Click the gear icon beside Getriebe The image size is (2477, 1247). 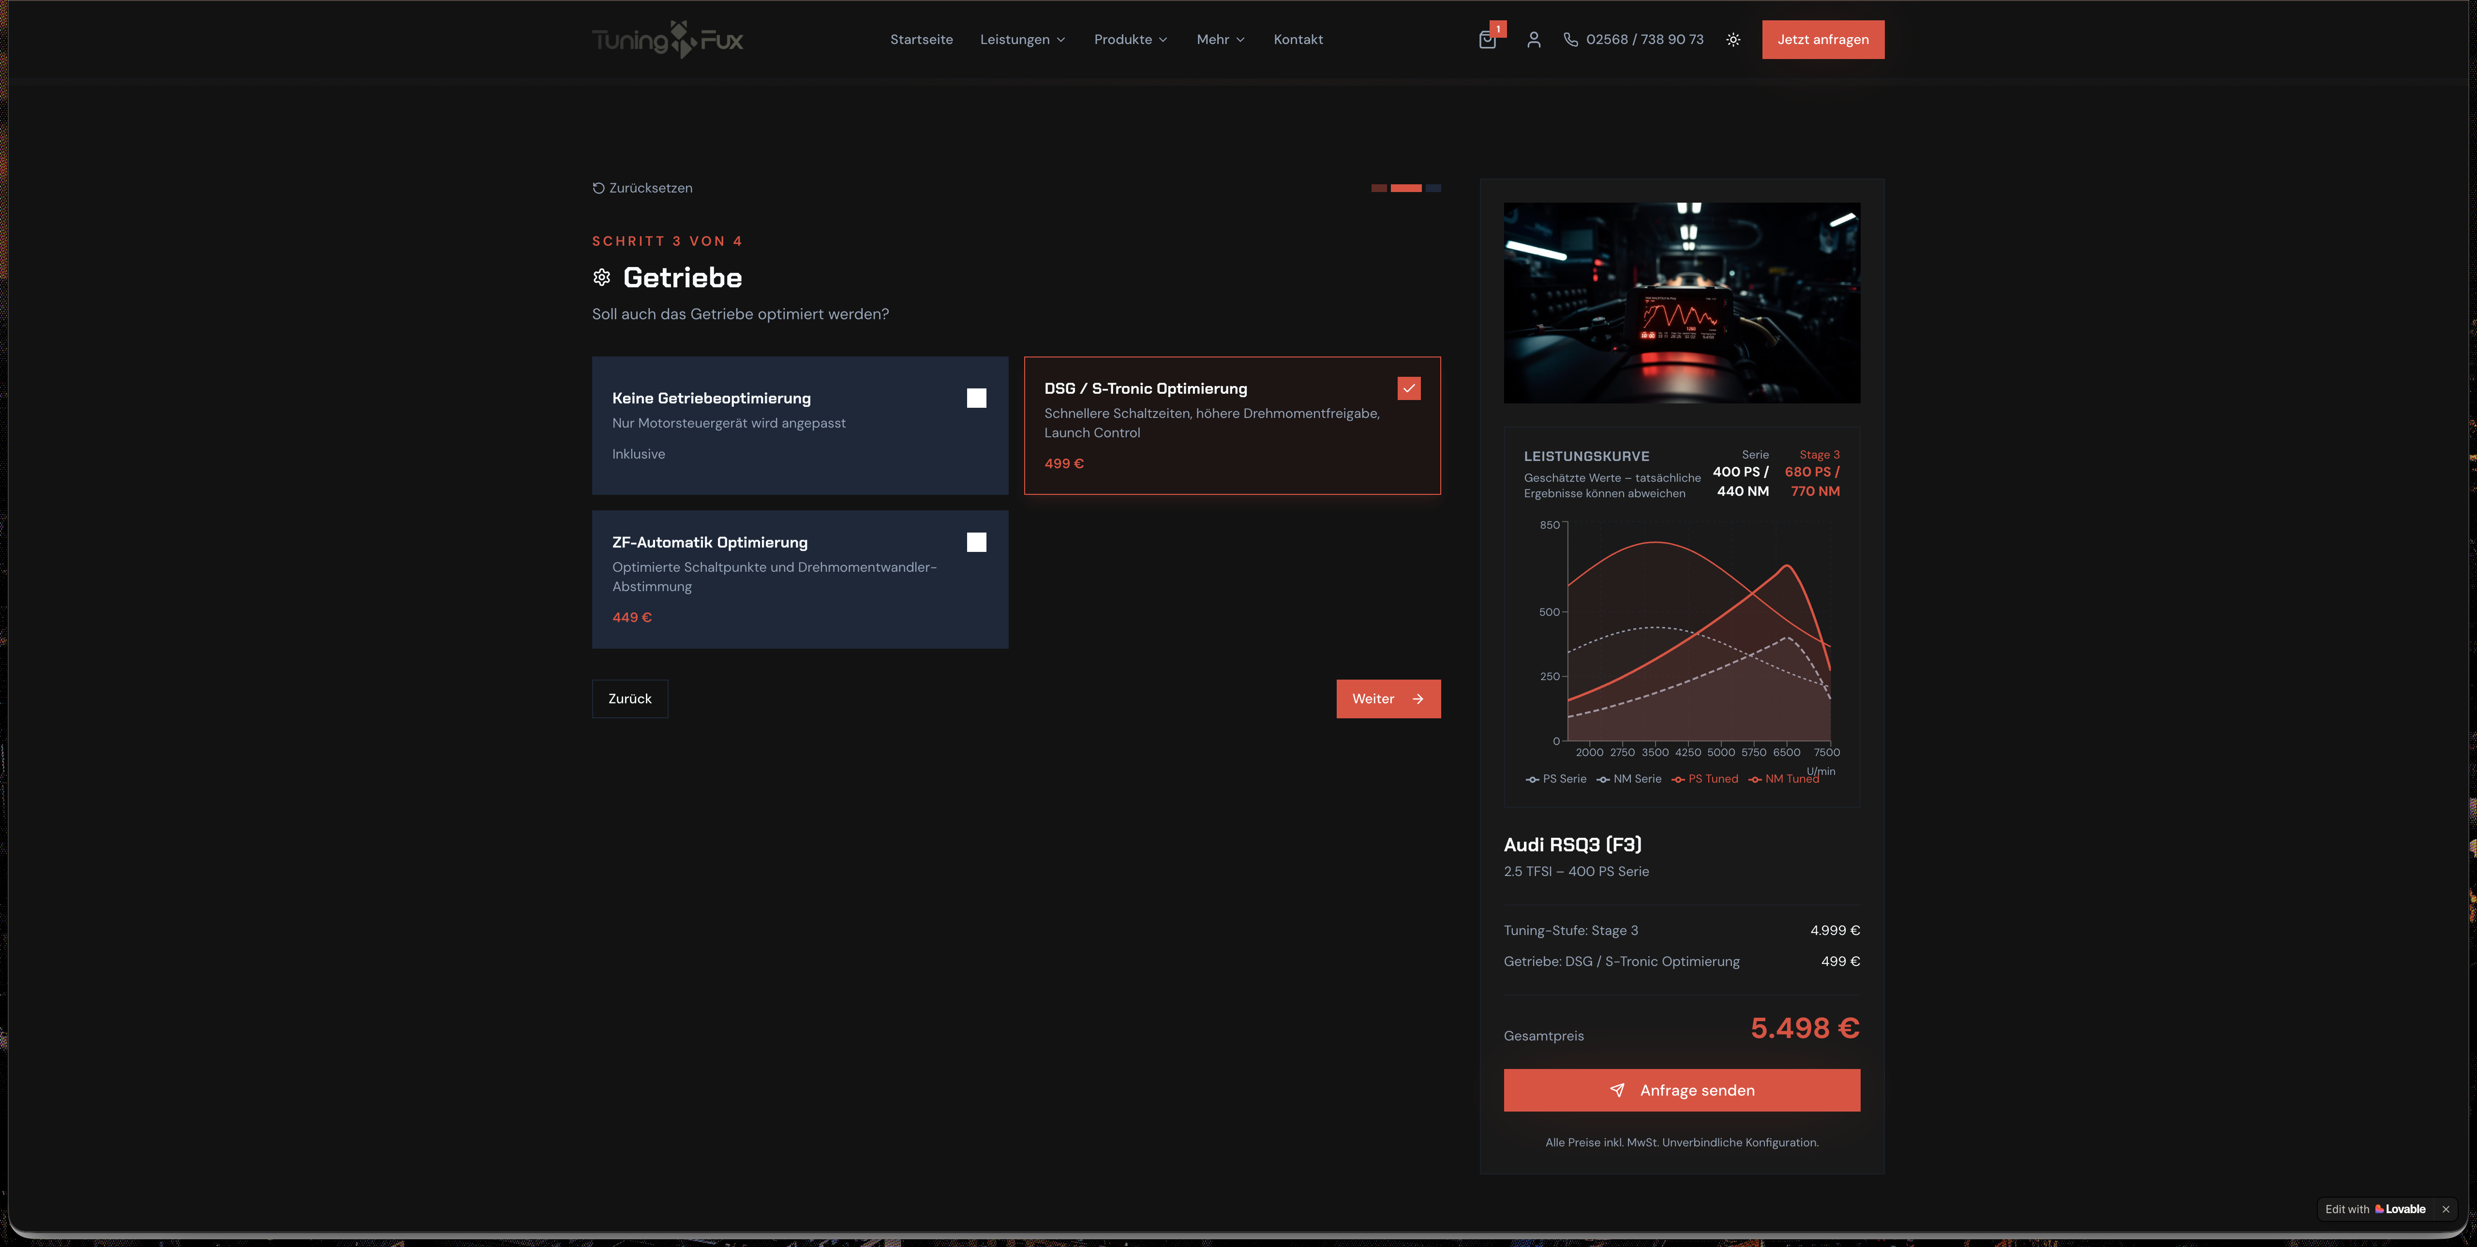(602, 278)
